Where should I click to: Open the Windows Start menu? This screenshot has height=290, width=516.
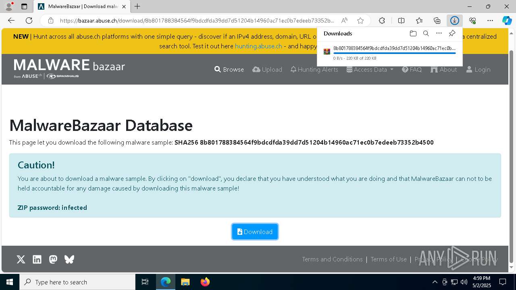(10, 282)
